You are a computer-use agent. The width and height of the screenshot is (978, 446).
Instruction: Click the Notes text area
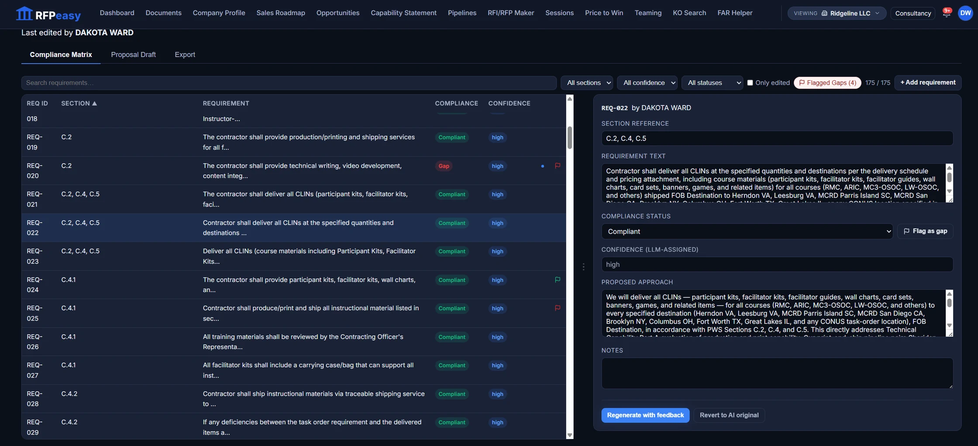pyautogui.click(x=777, y=373)
